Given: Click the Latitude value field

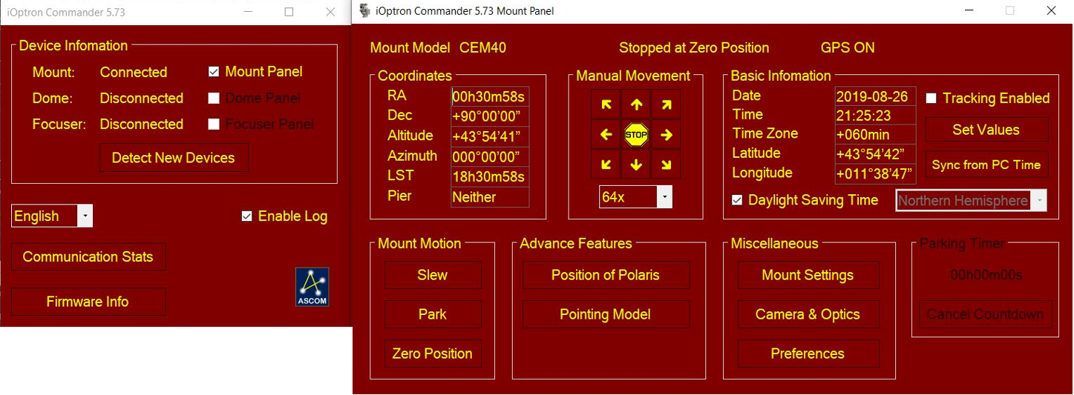Looking at the screenshot, I should [x=875, y=154].
